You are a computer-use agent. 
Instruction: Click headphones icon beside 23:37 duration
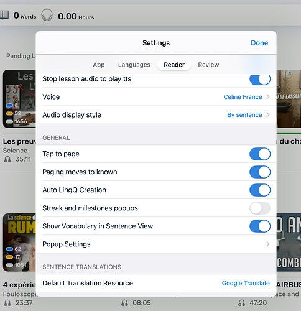7,303
